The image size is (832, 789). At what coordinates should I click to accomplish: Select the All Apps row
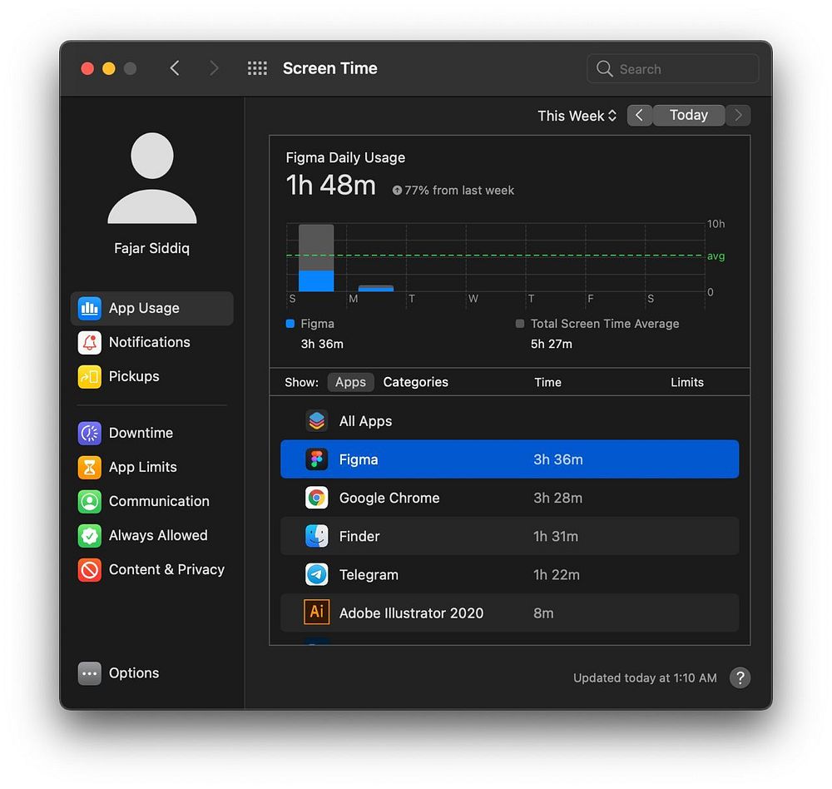509,421
